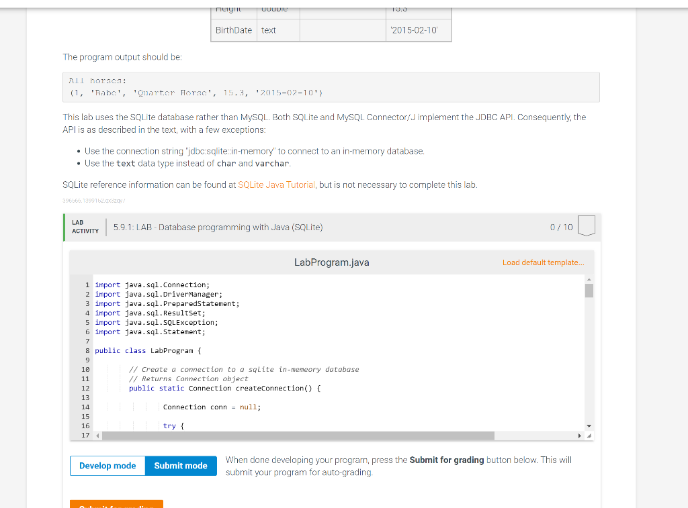
Task: Switch to Submit mode
Action: click(180, 465)
